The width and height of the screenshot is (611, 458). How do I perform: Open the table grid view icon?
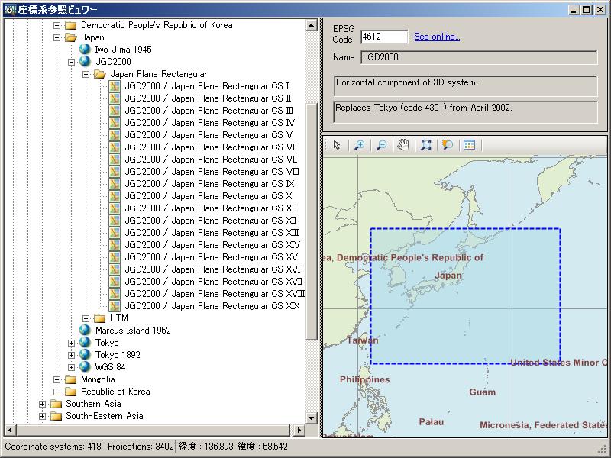pyautogui.click(x=469, y=145)
